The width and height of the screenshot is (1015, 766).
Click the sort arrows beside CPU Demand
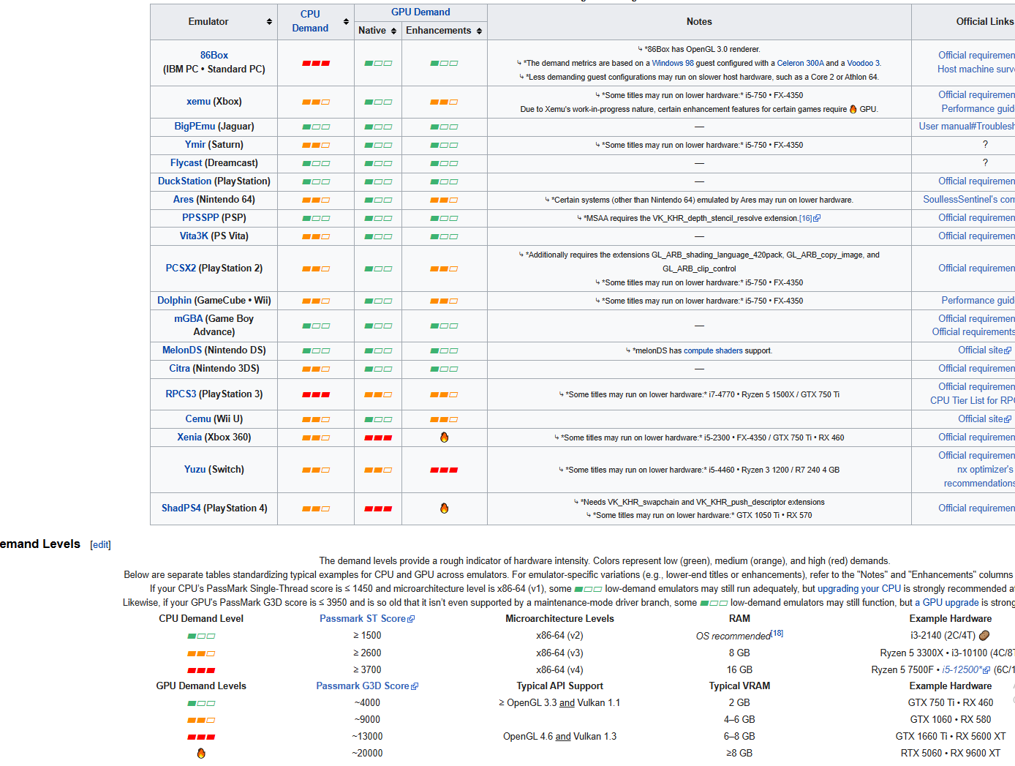pos(346,22)
